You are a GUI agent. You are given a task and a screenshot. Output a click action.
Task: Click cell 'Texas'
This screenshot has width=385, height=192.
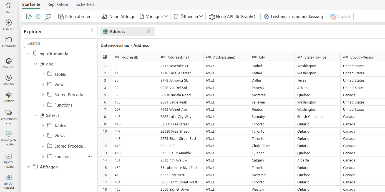[318, 80]
